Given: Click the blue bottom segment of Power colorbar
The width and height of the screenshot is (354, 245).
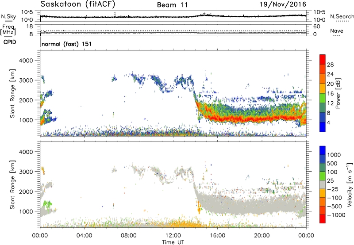Looking at the screenshot, I should click(x=323, y=127).
